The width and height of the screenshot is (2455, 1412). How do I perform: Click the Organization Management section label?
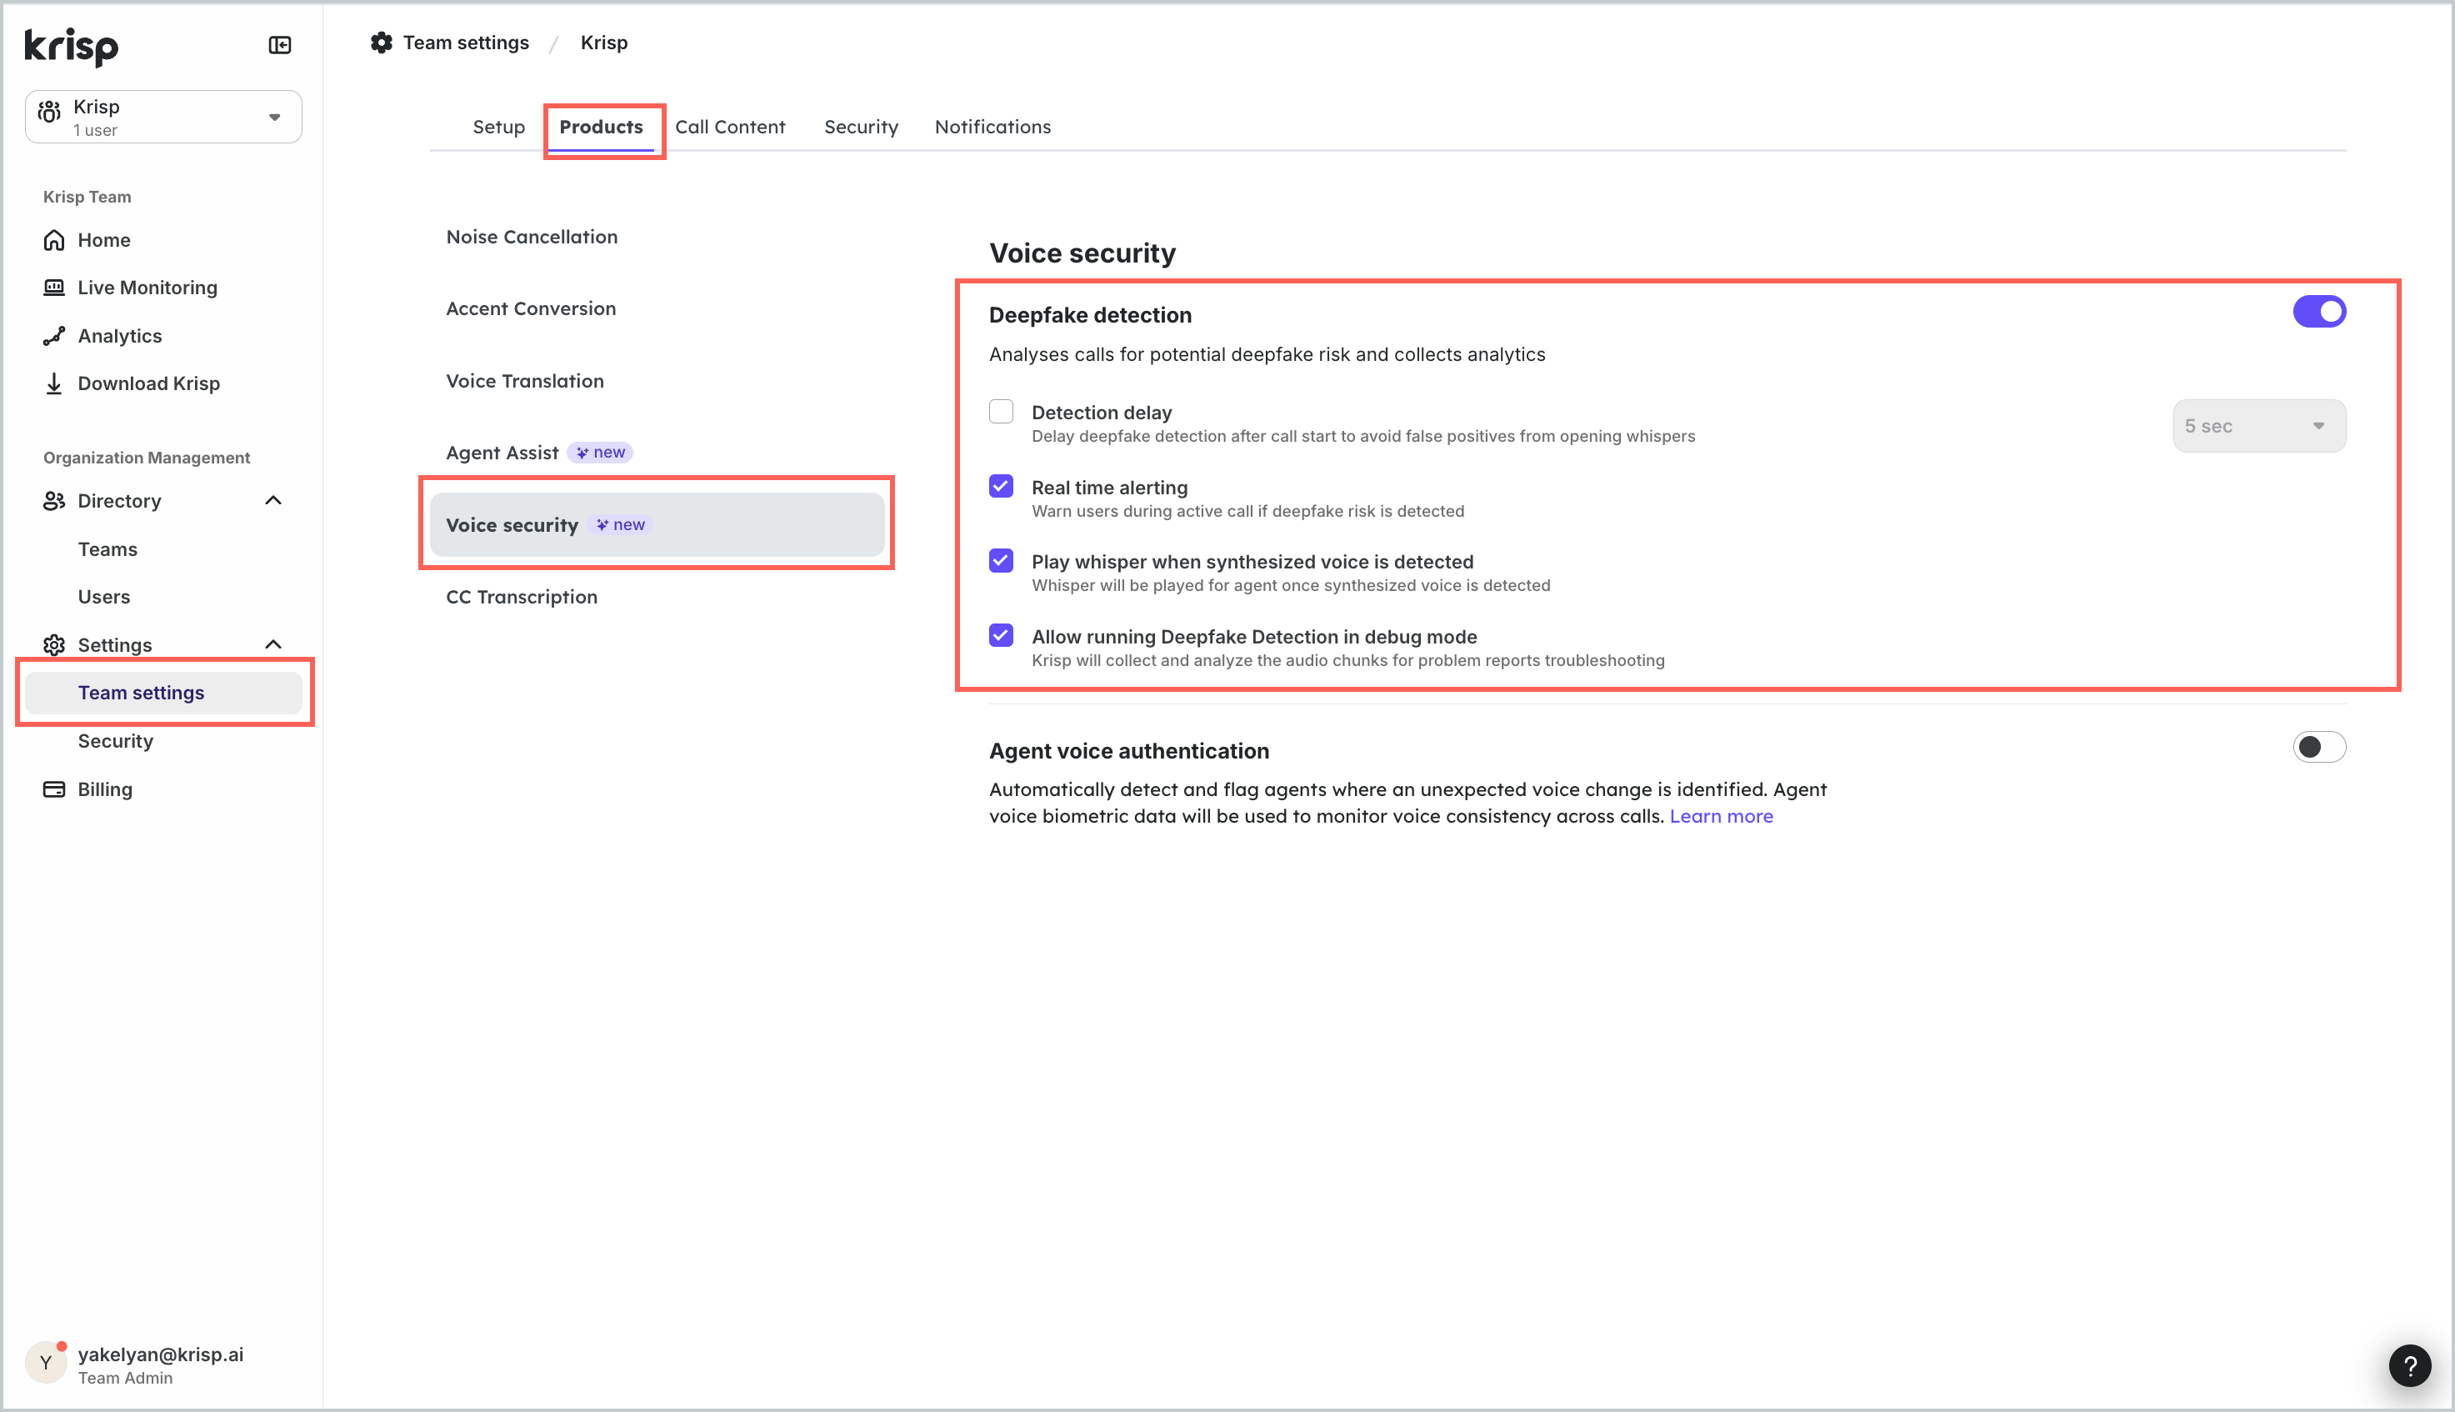[147, 458]
